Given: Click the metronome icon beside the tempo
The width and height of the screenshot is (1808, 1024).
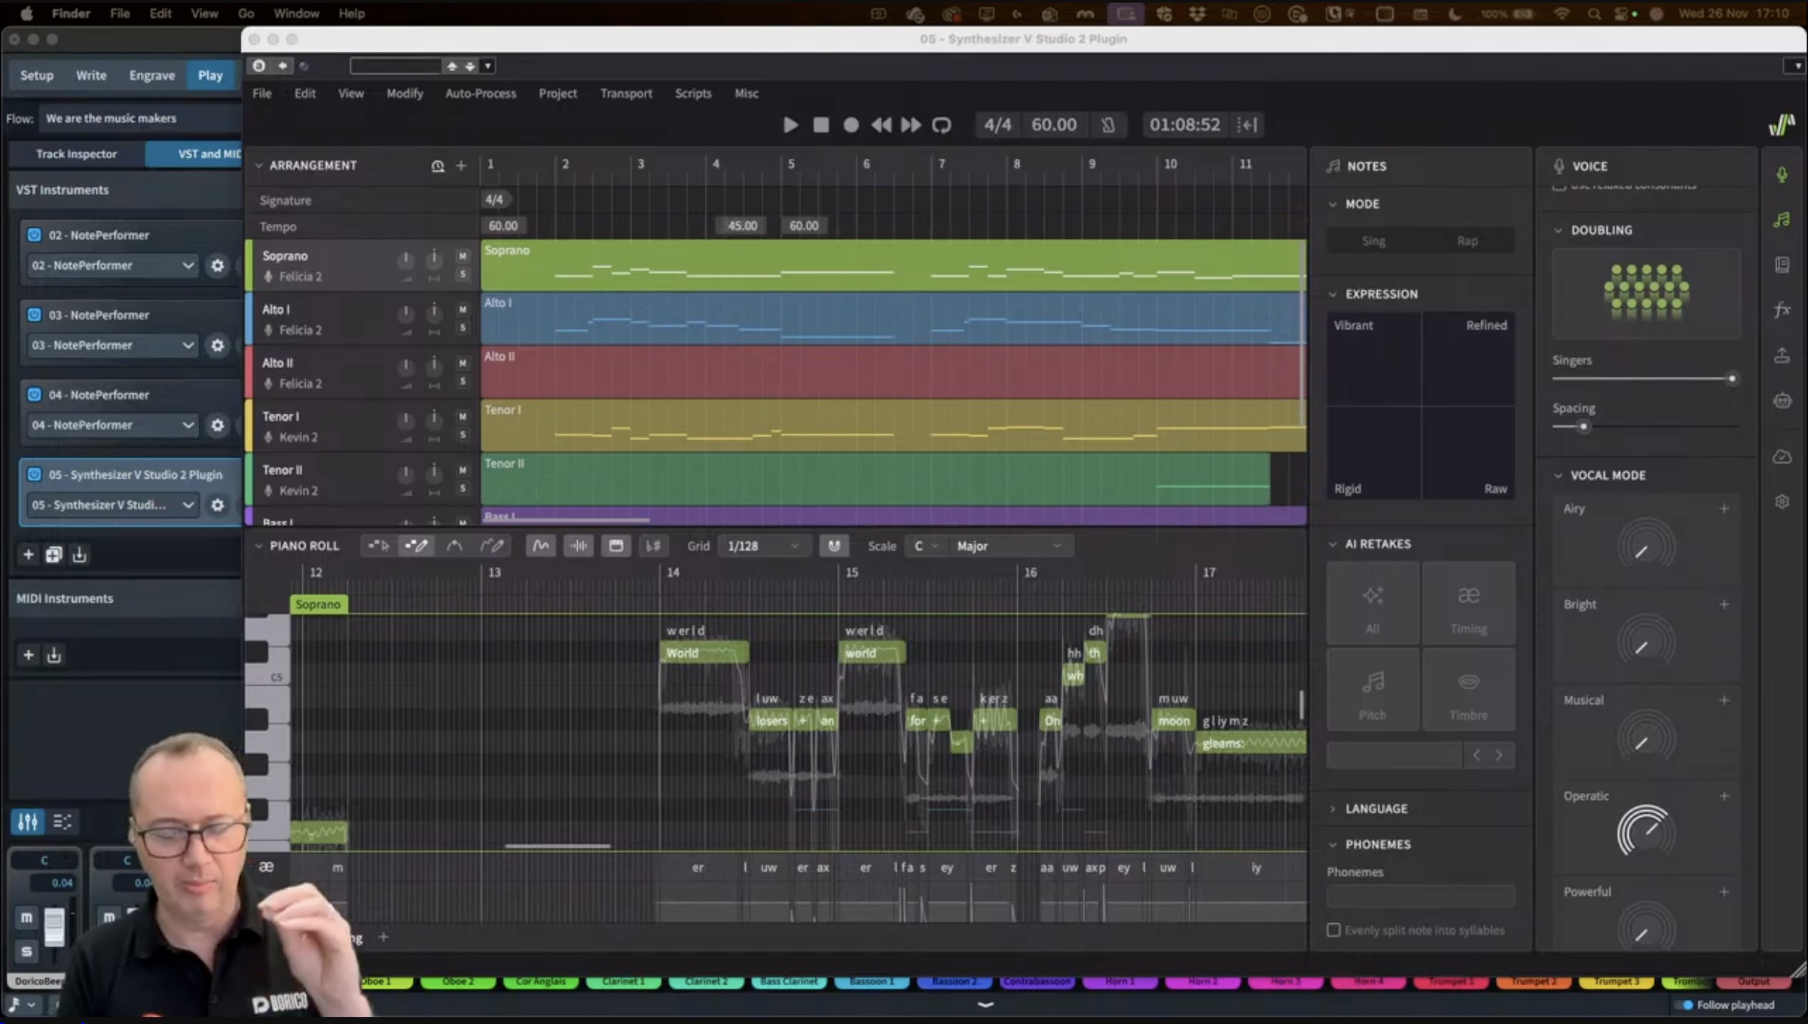Looking at the screenshot, I should point(1107,125).
